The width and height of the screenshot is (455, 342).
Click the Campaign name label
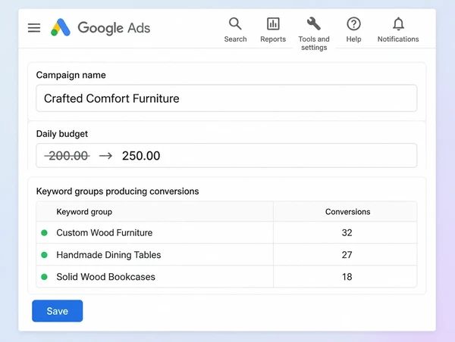(x=71, y=75)
